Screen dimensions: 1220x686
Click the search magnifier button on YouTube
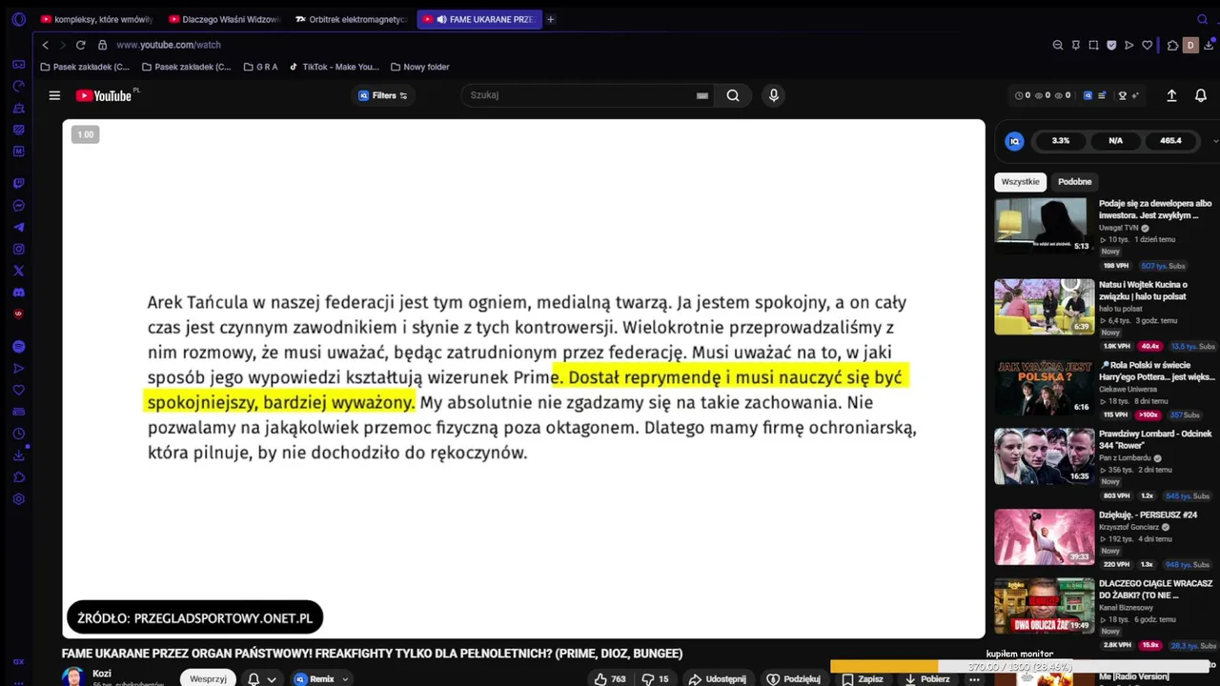point(733,95)
